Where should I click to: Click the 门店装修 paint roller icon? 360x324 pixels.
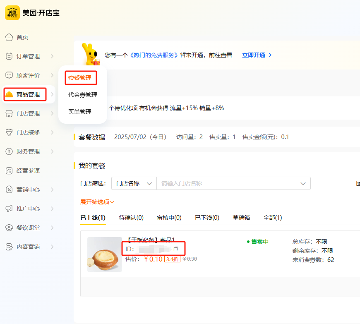click(9, 132)
